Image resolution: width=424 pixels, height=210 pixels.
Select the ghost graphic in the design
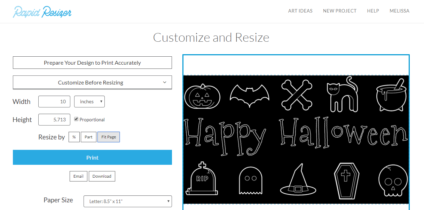click(x=251, y=180)
